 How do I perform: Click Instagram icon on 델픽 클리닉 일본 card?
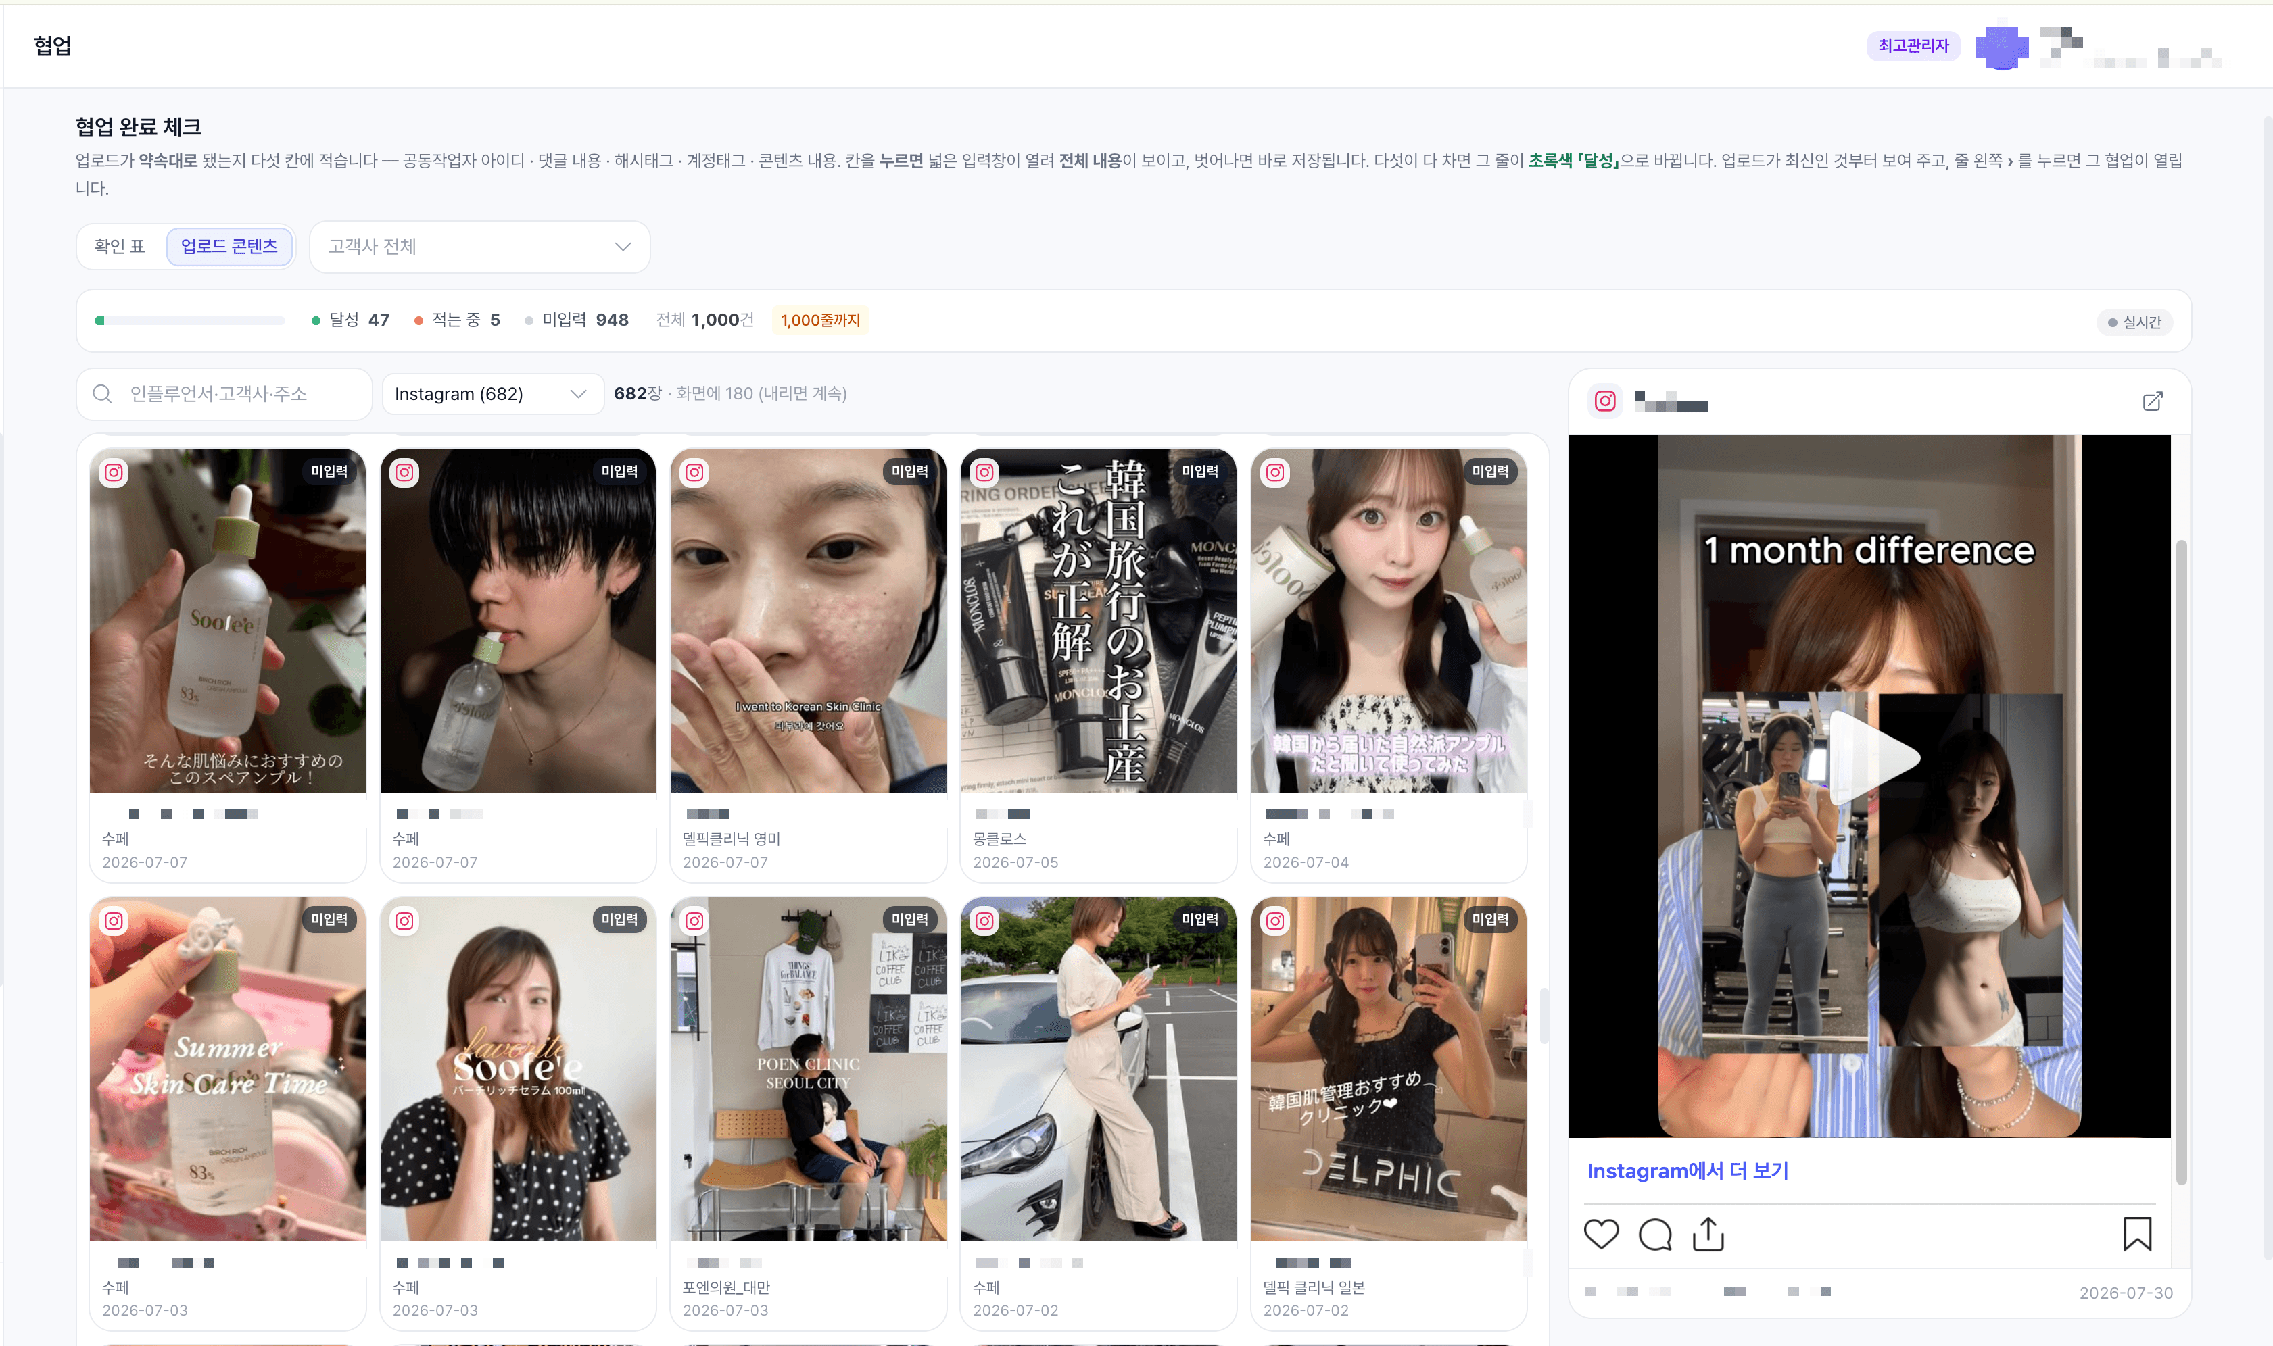click(1275, 920)
